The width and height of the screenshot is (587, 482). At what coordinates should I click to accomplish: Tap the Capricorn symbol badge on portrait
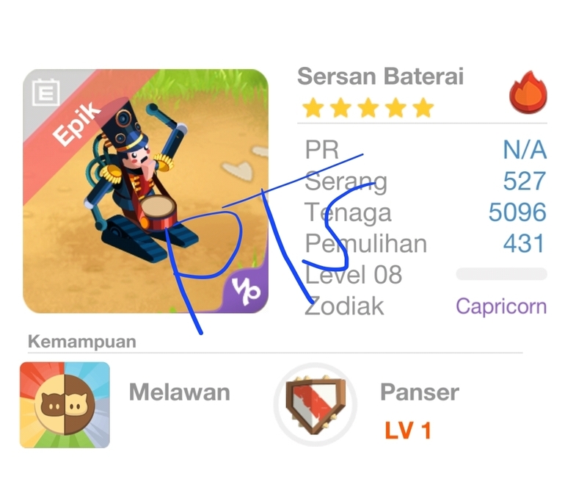click(x=246, y=291)
